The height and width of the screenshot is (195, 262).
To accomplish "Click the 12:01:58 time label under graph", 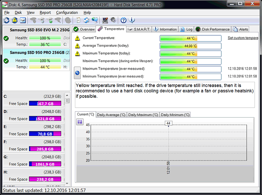I will click(168, 168).
